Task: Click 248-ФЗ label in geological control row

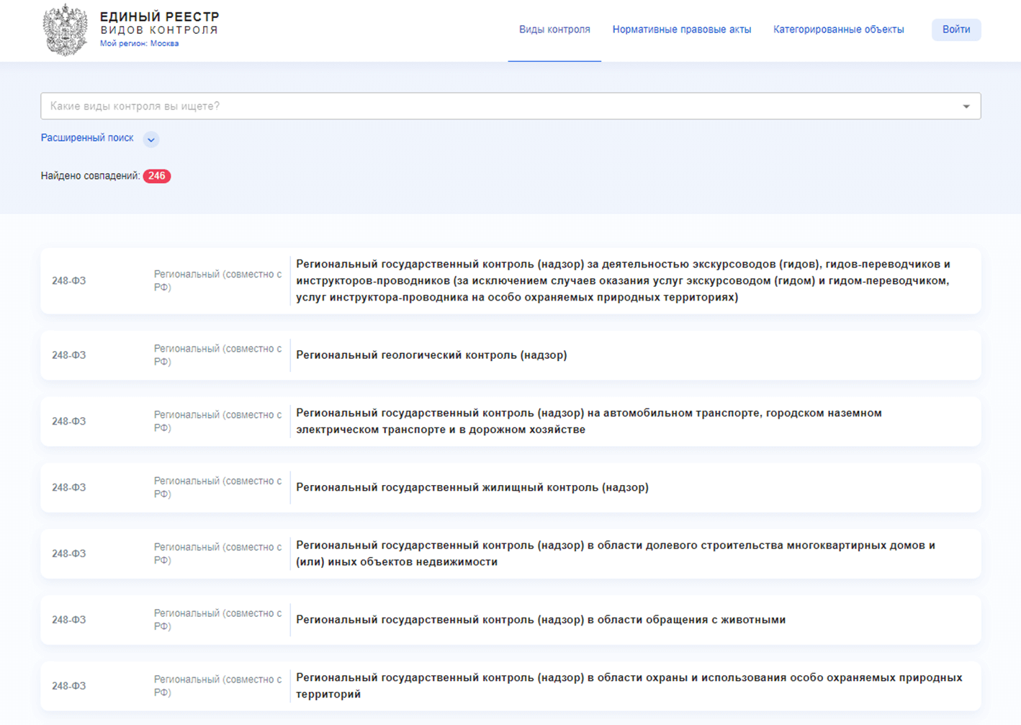Action: pyautogui.click(x=69, y=355)
